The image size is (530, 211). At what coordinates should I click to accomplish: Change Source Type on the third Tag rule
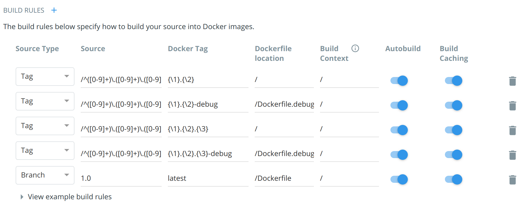[45, 126]
